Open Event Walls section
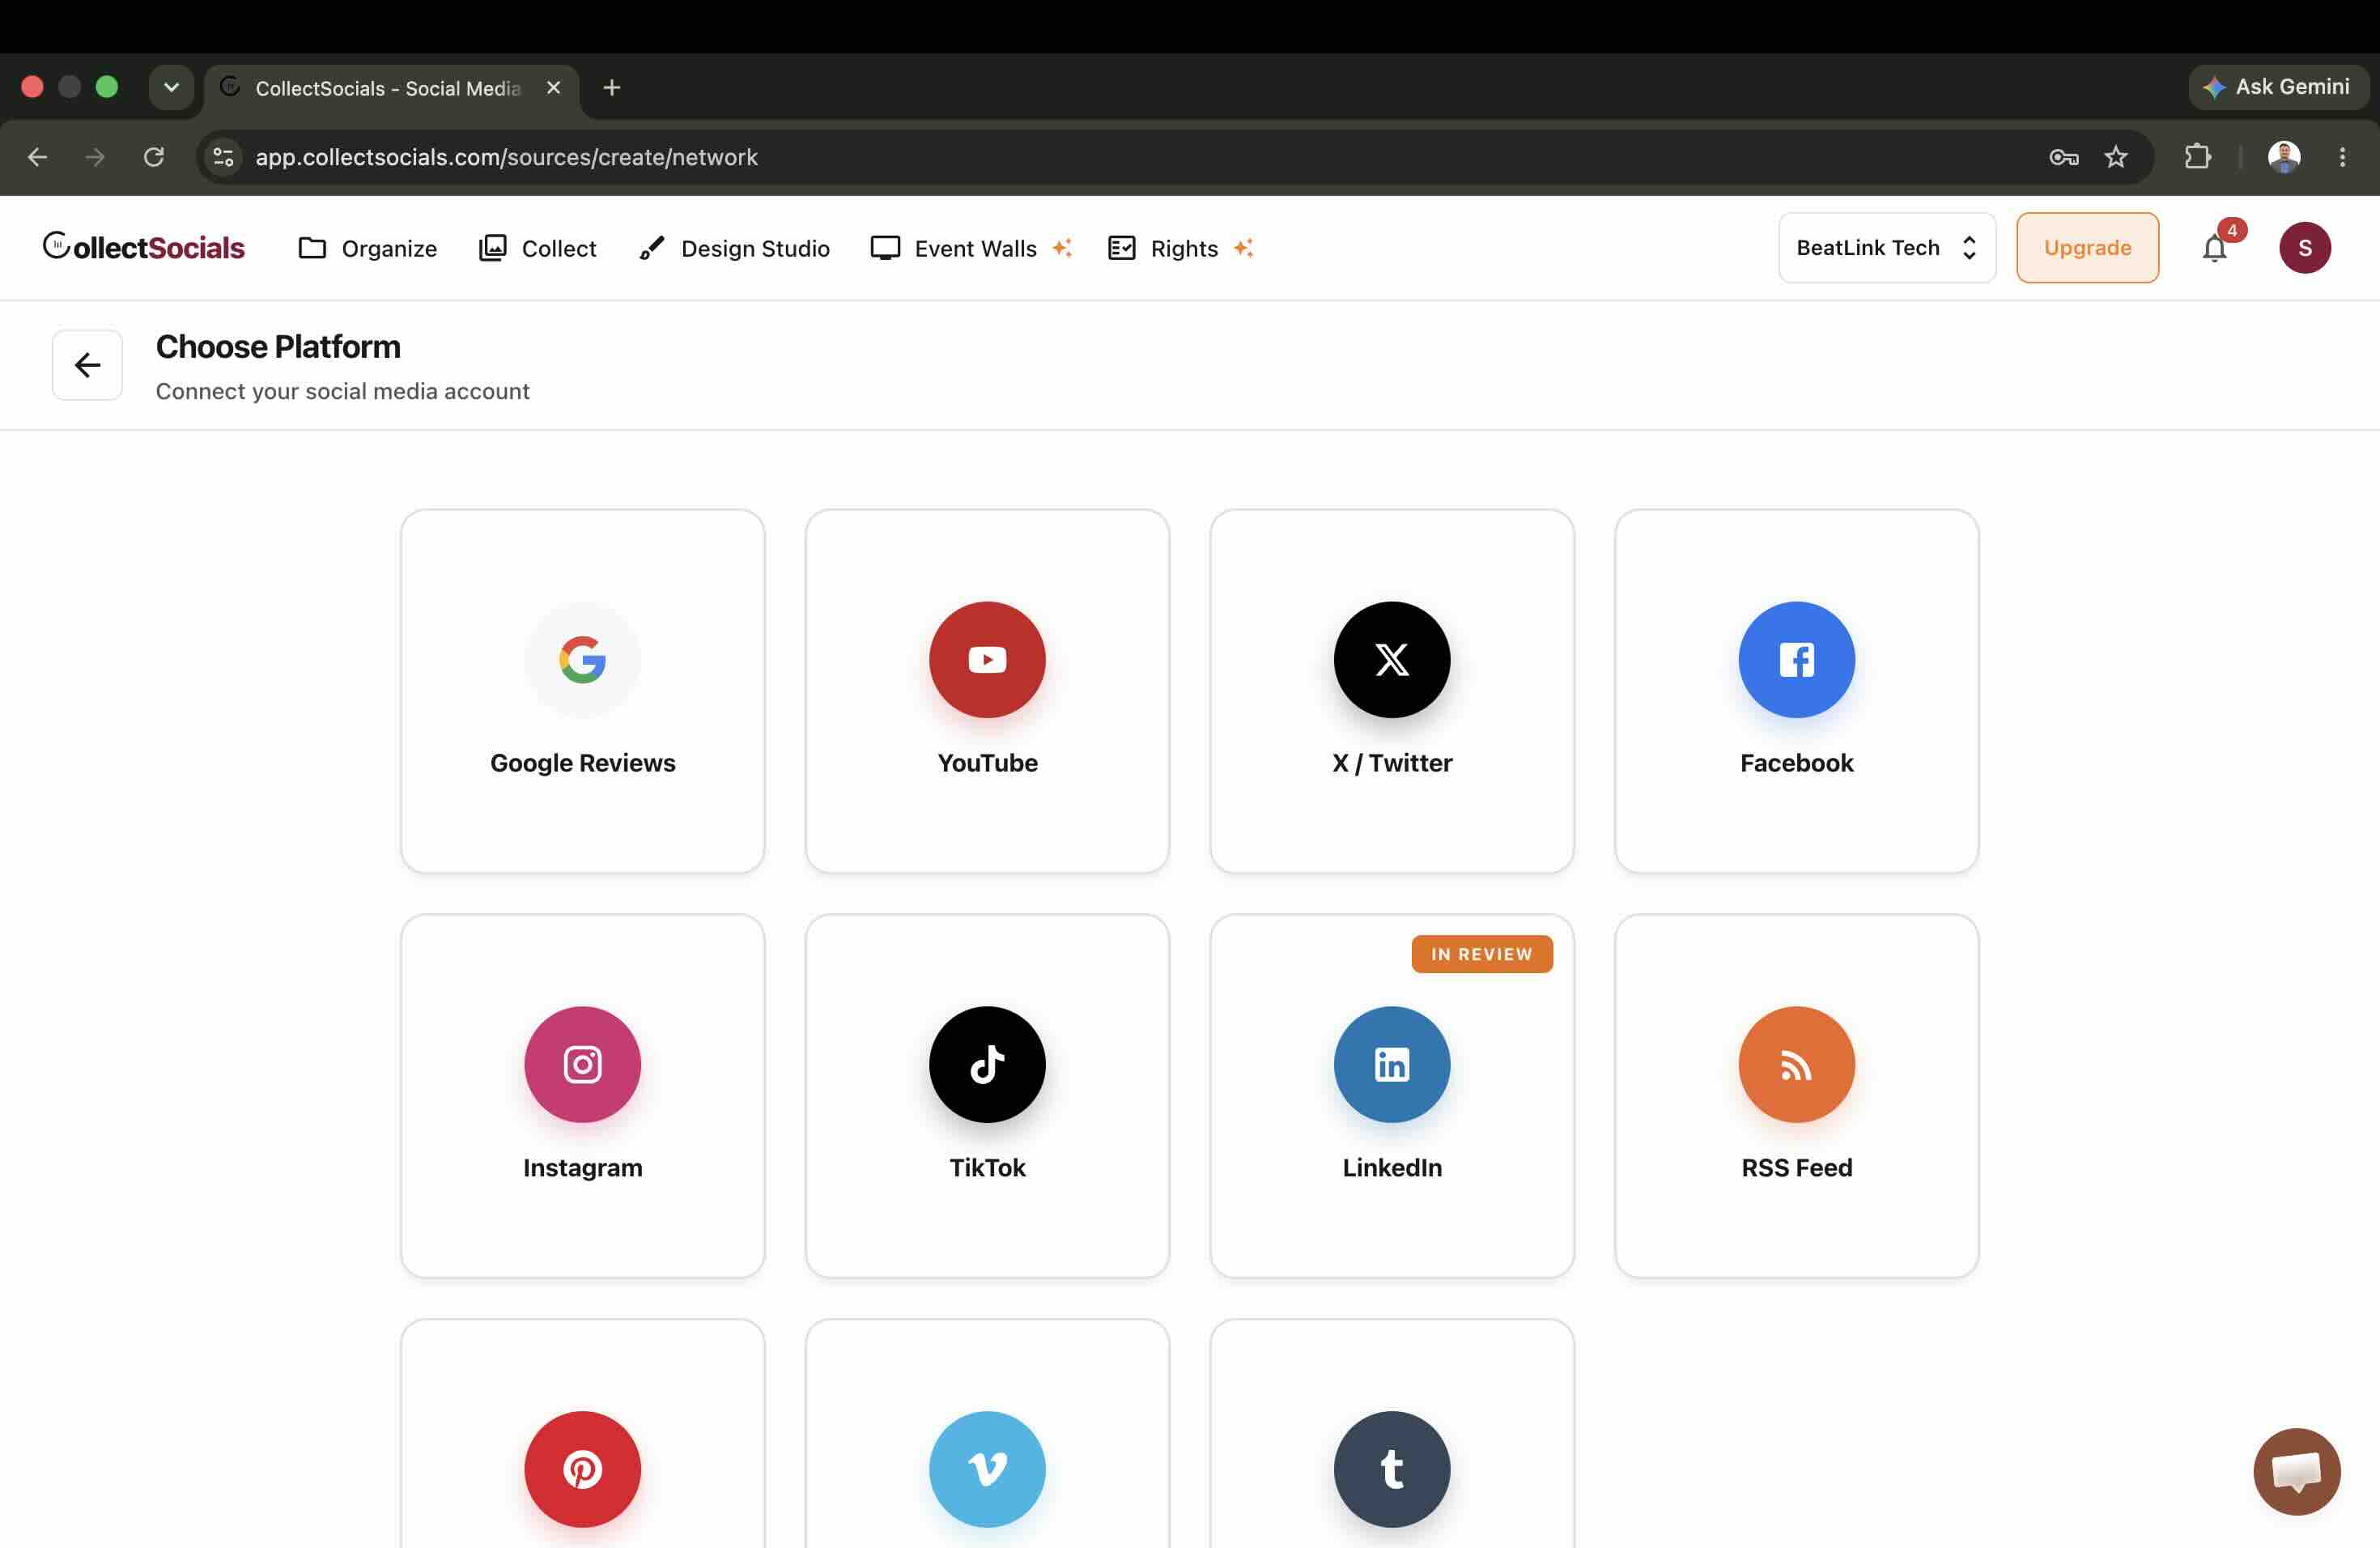Image resolution: width=2380 pixels, height=1548 pixels. (x=971, y=248)
